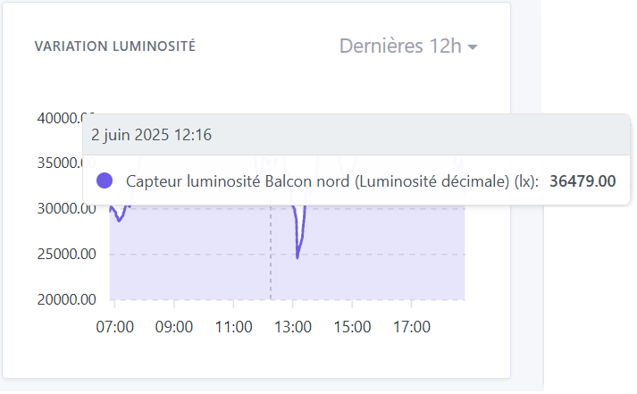Viewport: 637px width, 394px height.
Task: Click the Variation Luminosité widget title
Action: click(114, 46)
